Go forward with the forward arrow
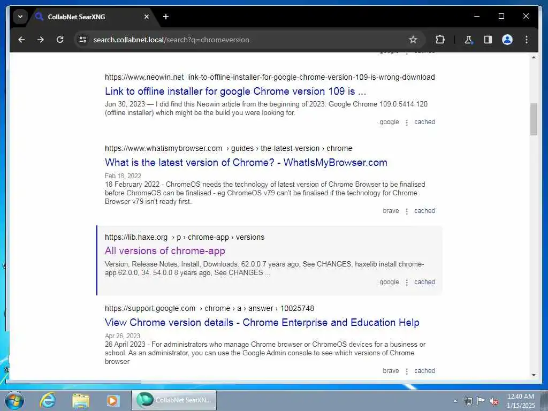This screenshot has width=548, height=411. tap(41, 40)
